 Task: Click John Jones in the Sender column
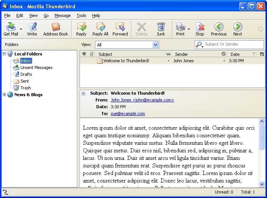pos(183,61)
